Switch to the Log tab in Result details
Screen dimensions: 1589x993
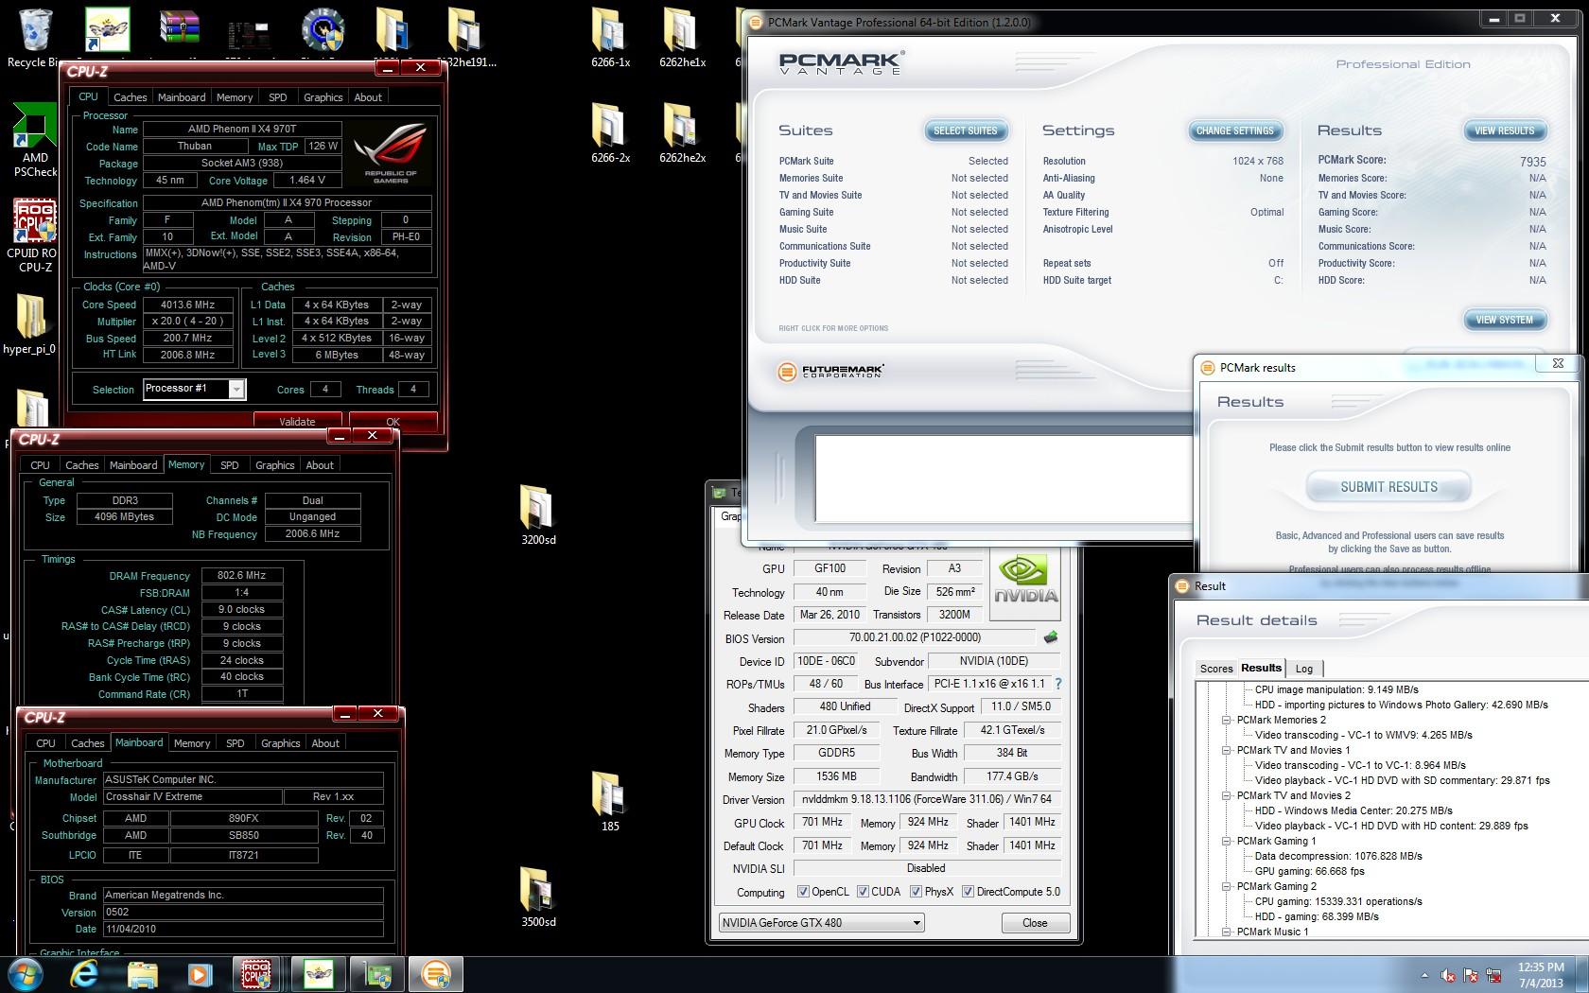[x=1304, y=669]
